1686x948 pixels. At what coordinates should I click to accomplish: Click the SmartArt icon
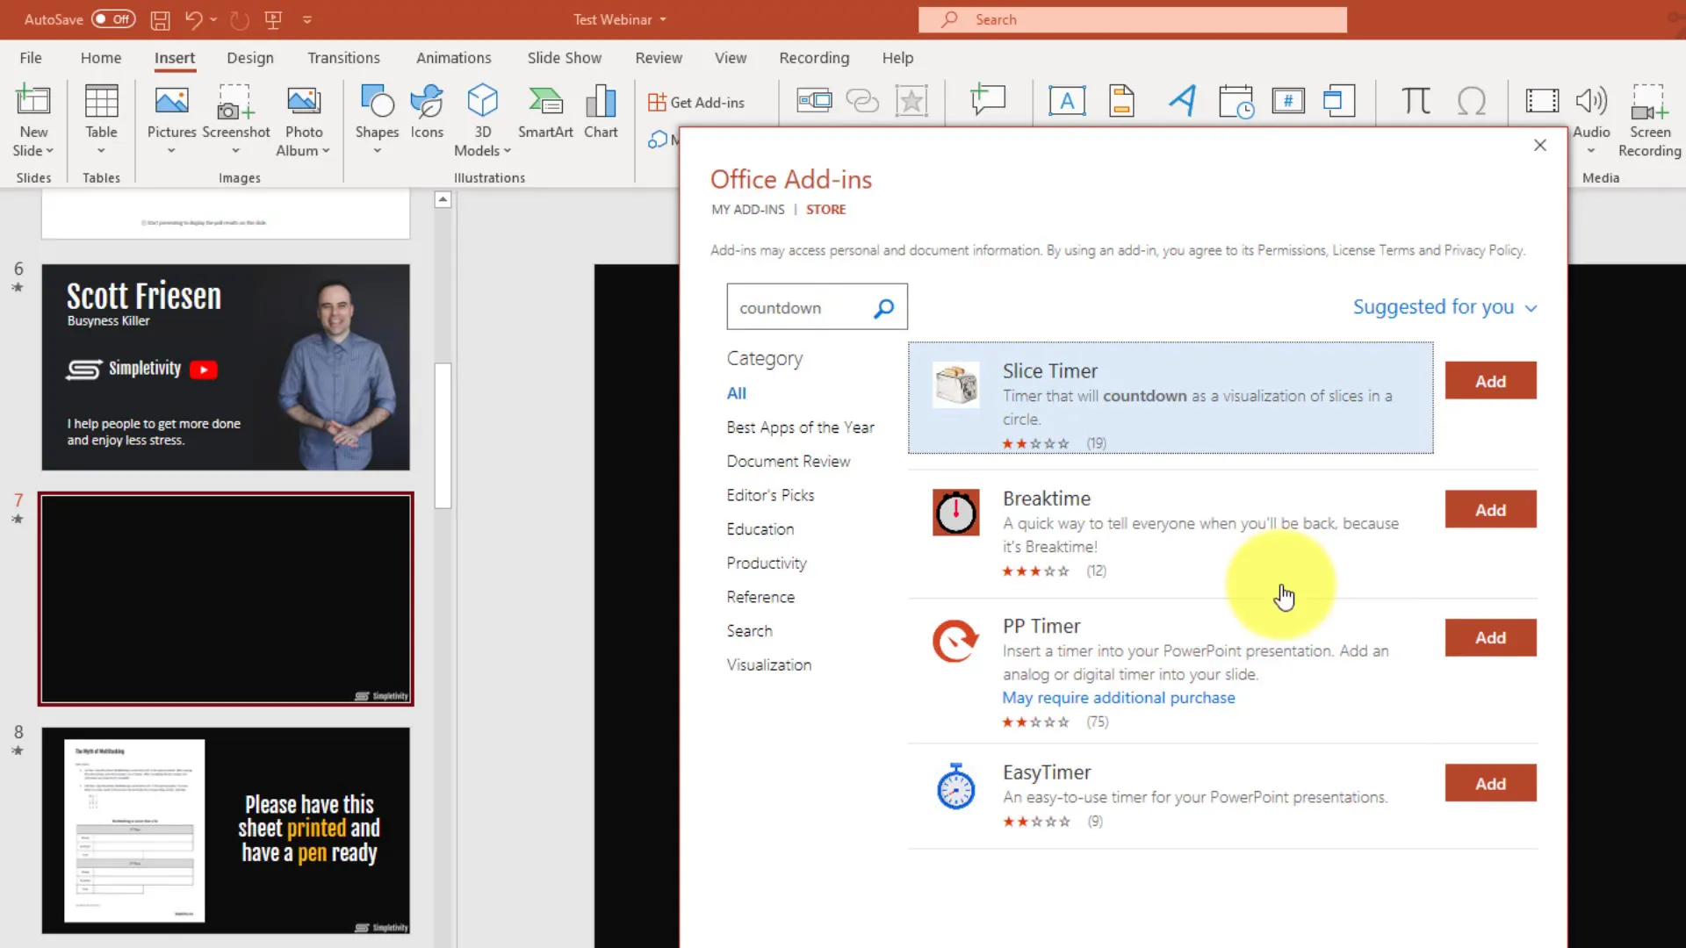[545, 101]
